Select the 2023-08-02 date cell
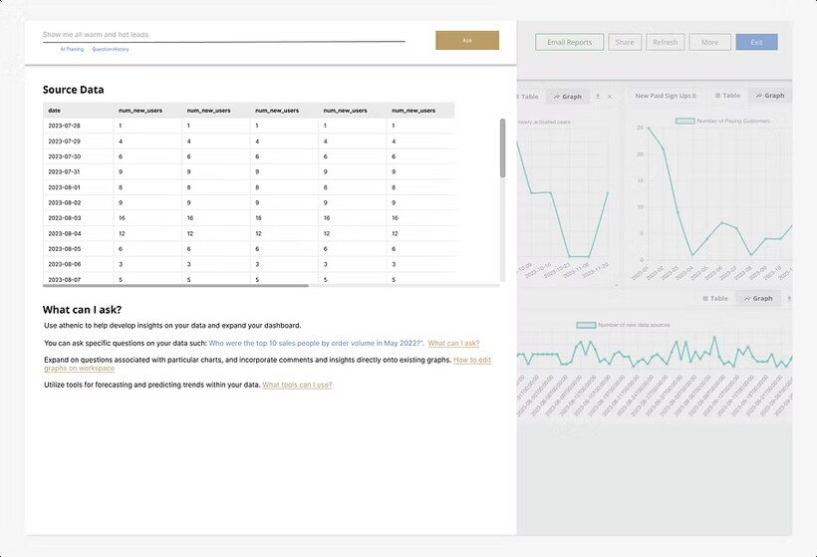 (x=78, y=202)
